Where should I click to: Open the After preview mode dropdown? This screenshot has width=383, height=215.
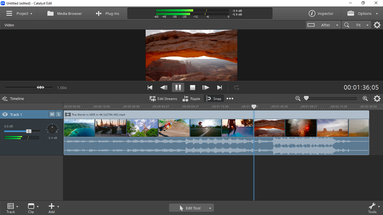pyautogui.click(x=324, y=25)
